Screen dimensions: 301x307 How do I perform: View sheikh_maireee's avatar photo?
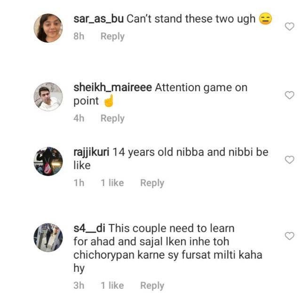click(48, 97)
